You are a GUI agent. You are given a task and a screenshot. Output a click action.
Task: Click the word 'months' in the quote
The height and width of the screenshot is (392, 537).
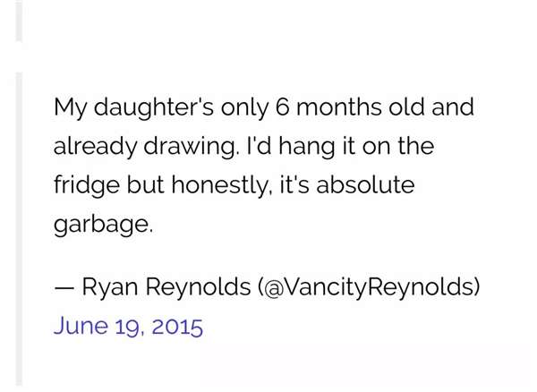[338, 107]
